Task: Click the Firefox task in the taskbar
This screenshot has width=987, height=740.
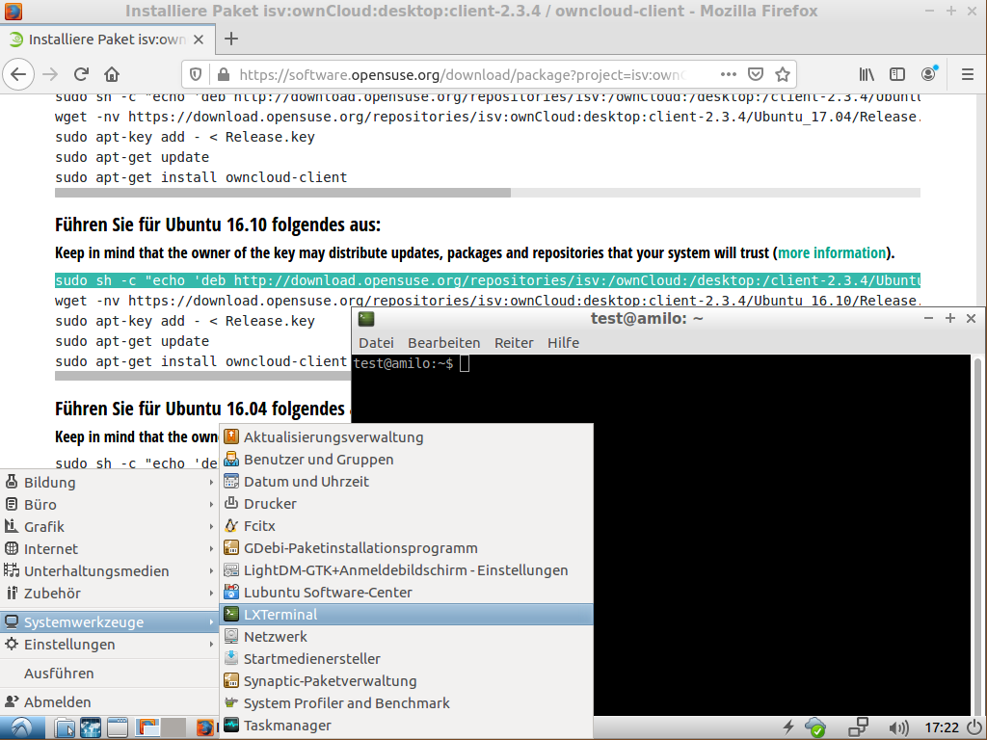Action: click(205, 728)
